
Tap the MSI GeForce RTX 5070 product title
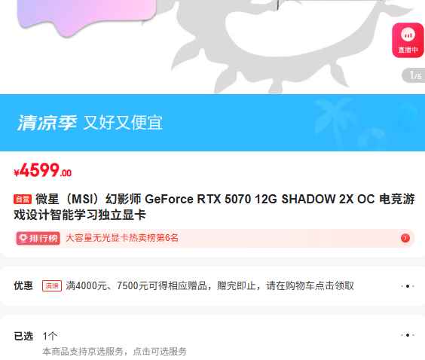coord(214,207)
